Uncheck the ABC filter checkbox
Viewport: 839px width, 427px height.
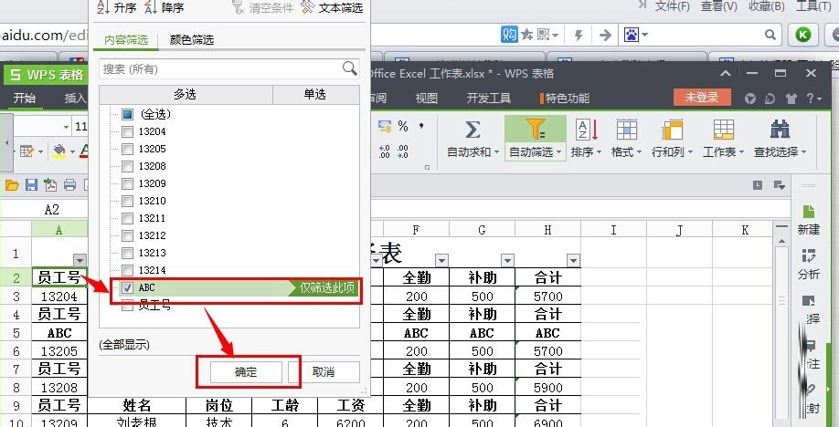pyautogui.click(x=127, y=288)
